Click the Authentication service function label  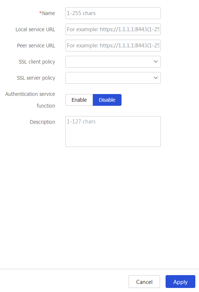pyautogui.click(x=30, y=100)
